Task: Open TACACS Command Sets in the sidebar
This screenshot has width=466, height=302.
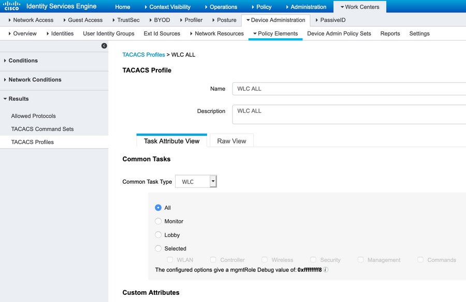Action: 42,129
